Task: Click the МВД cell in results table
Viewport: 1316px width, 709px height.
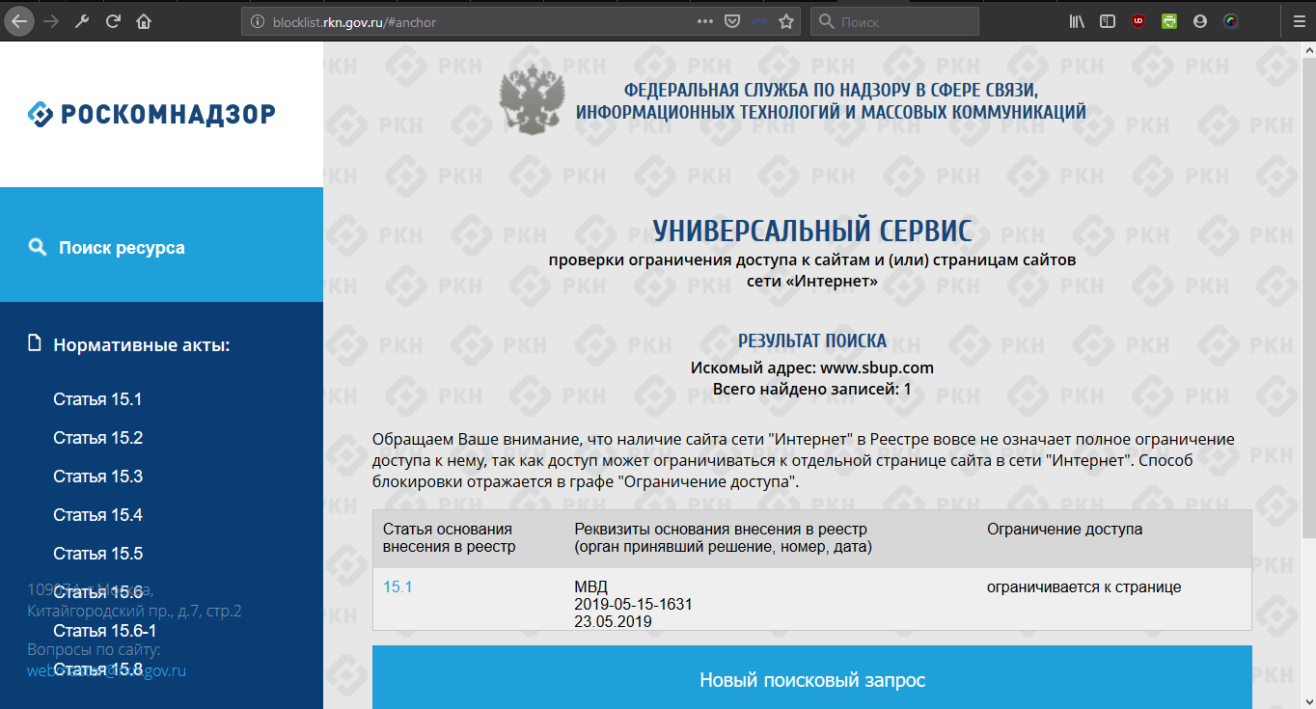Action: pyautogui.click(x=591, y=587)
